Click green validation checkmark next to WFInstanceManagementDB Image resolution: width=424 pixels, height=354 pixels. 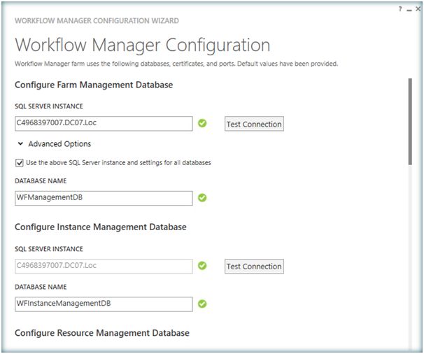click(202, 304)
